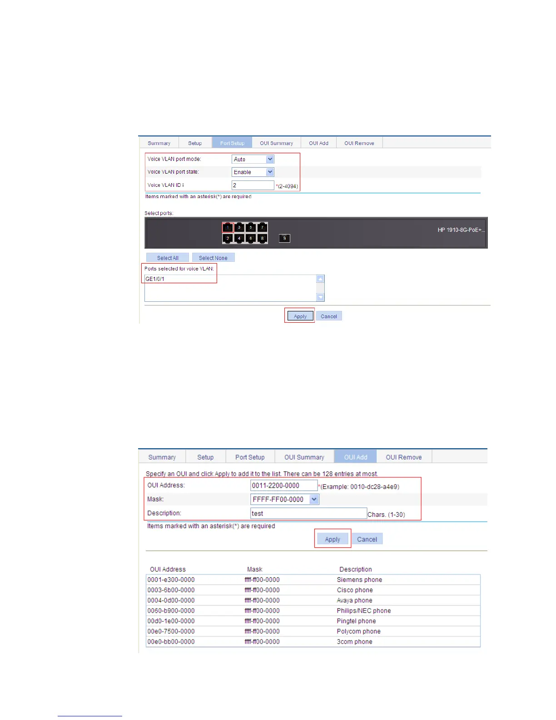Click up arrow of ports list scrollbar
Screen dimensions: 556x720
pyautogui.click(x=320, y=279)
